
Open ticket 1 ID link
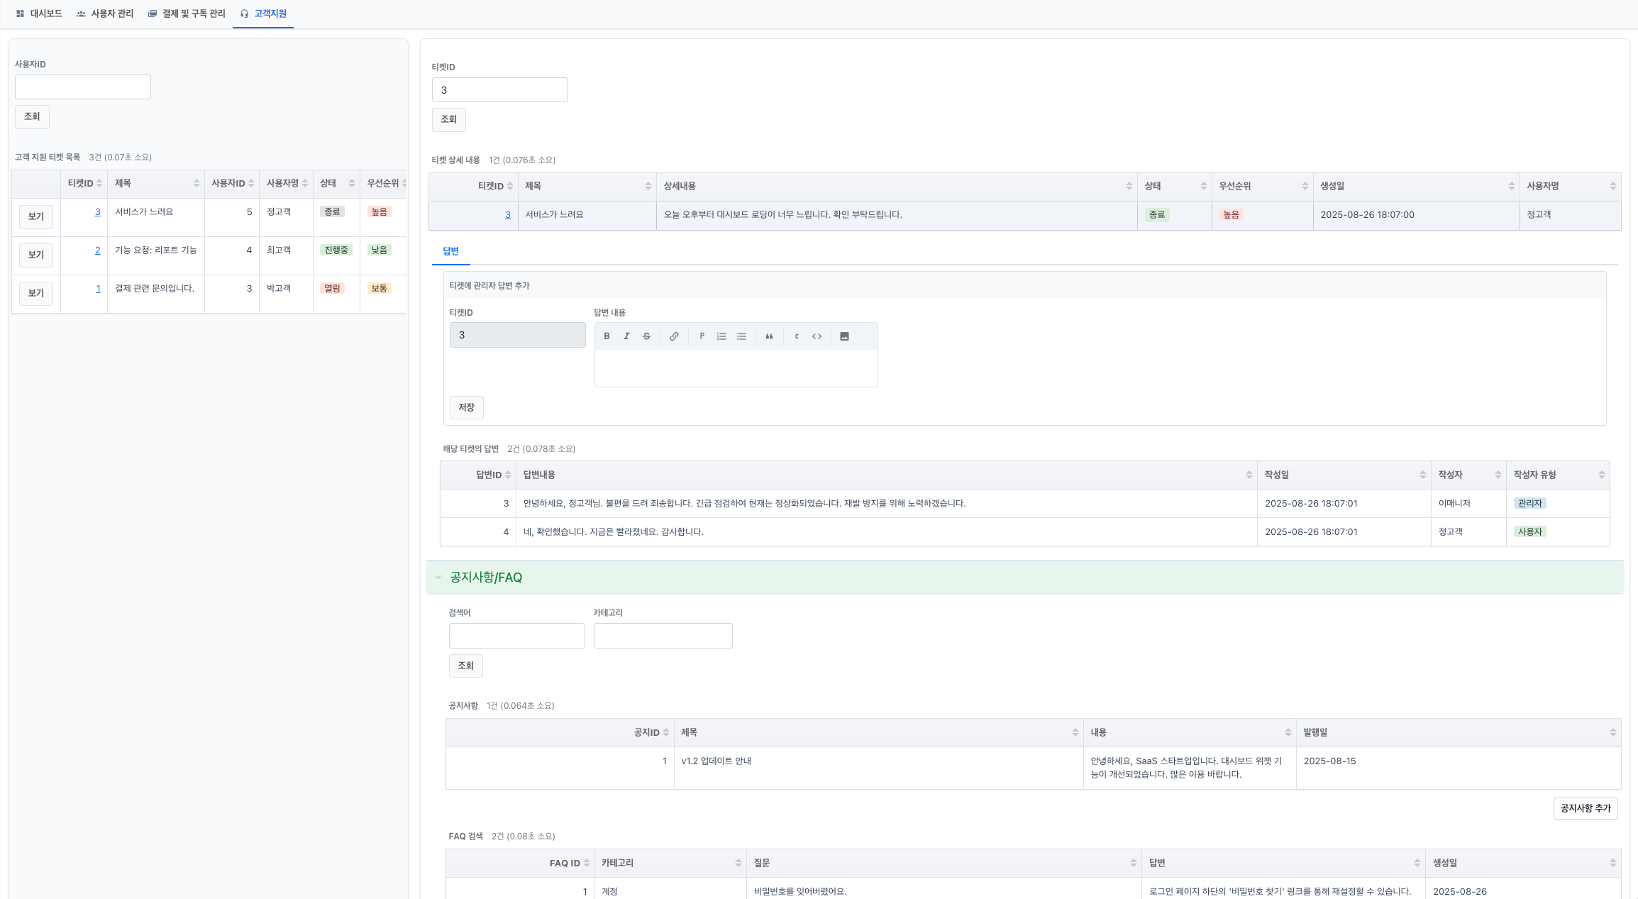coord(98,288)
